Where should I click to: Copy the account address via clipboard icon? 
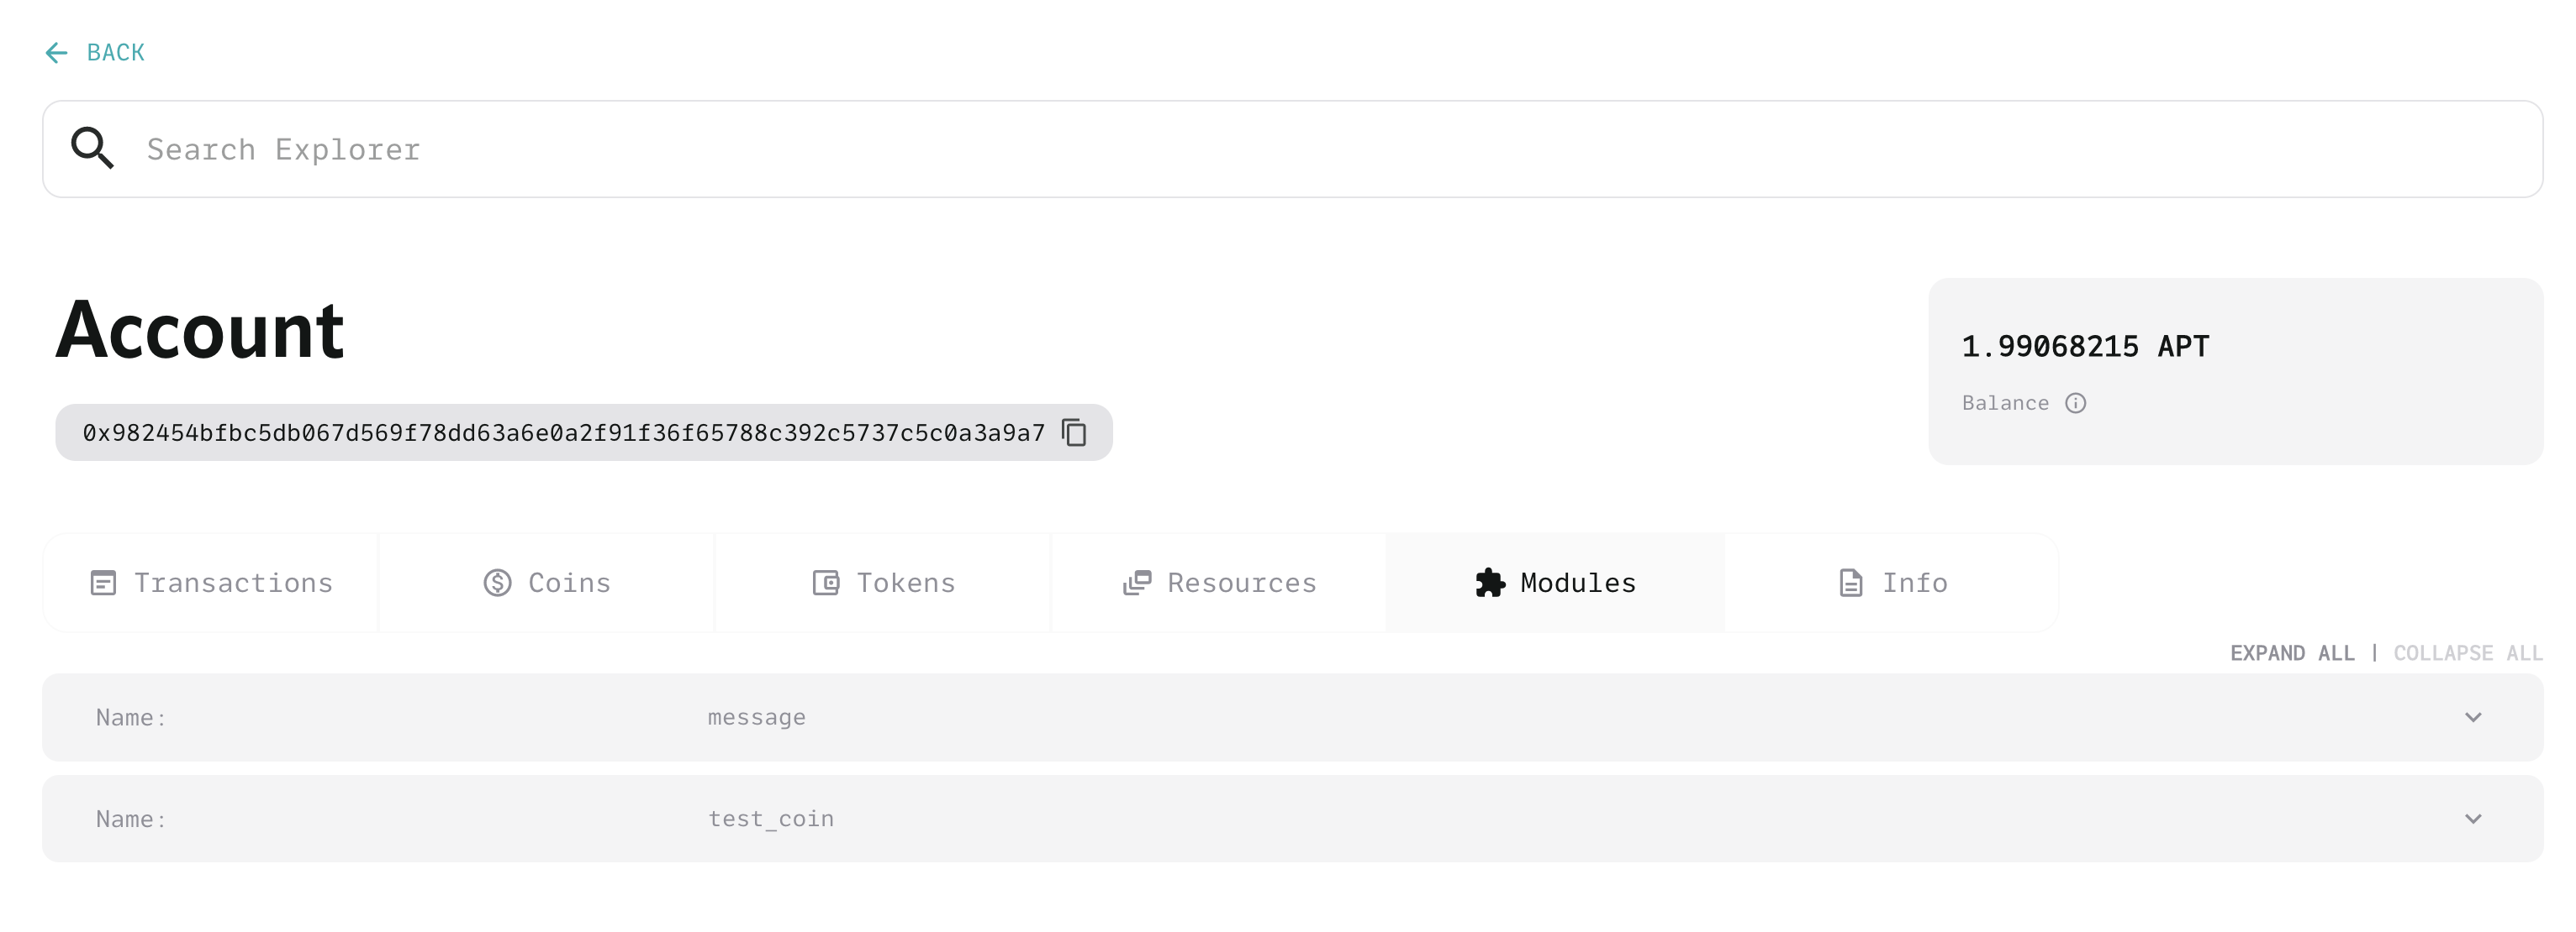point(1075,432)
